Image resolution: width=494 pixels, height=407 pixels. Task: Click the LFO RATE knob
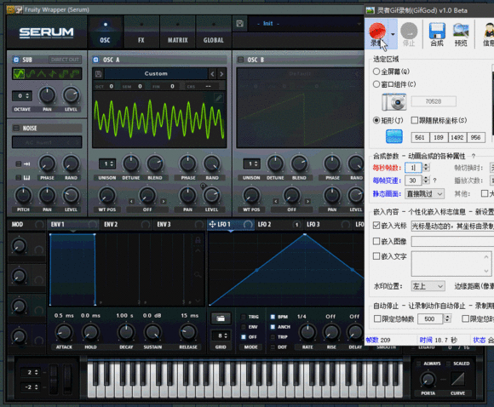[307, 332]
